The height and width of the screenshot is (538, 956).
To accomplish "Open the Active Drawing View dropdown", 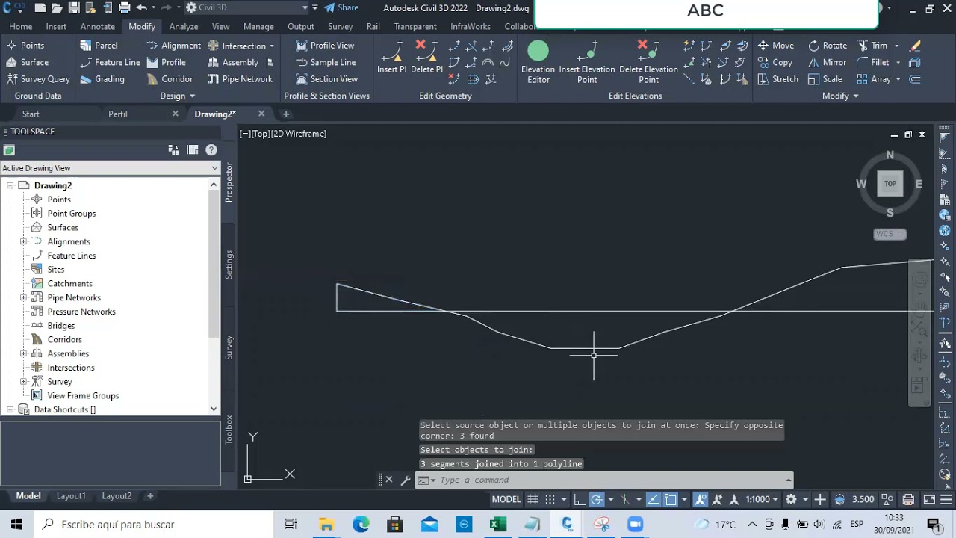I will (110, 168).
